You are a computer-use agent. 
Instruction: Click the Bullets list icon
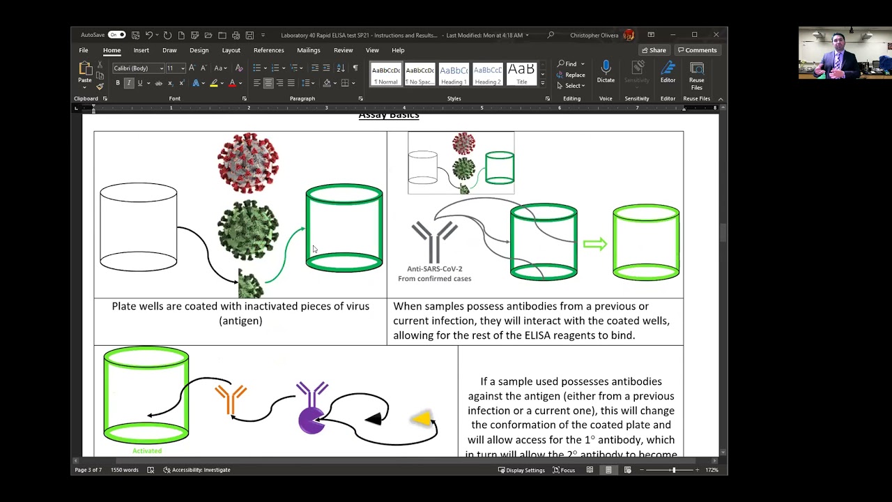(x=256, y=68)
